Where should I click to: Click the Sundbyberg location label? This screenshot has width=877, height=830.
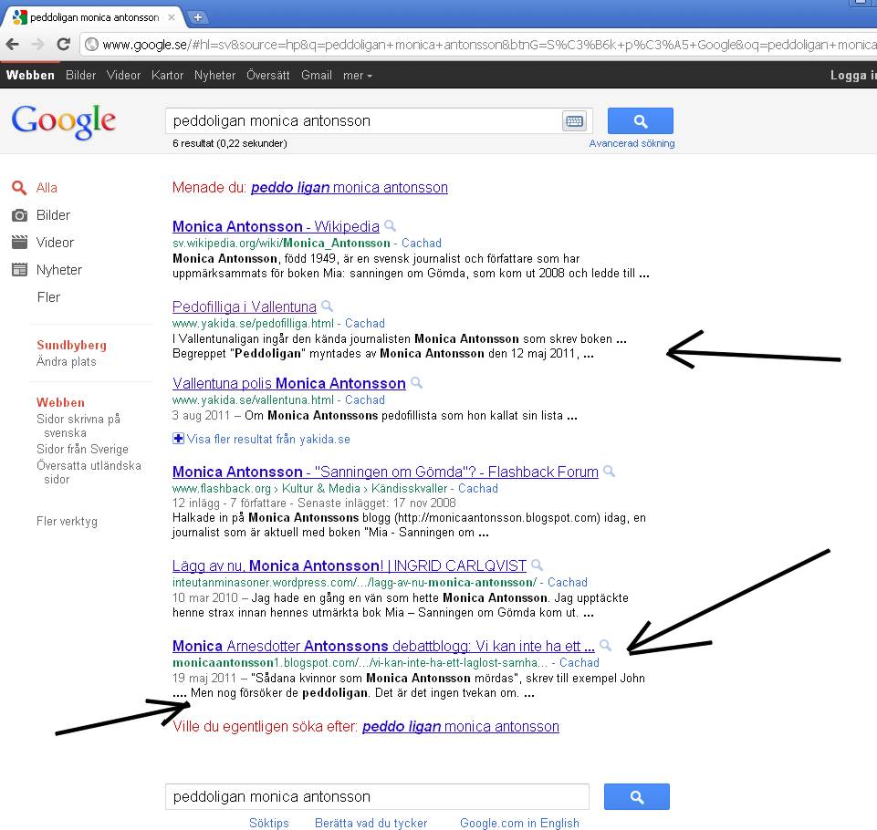point(71,345)
